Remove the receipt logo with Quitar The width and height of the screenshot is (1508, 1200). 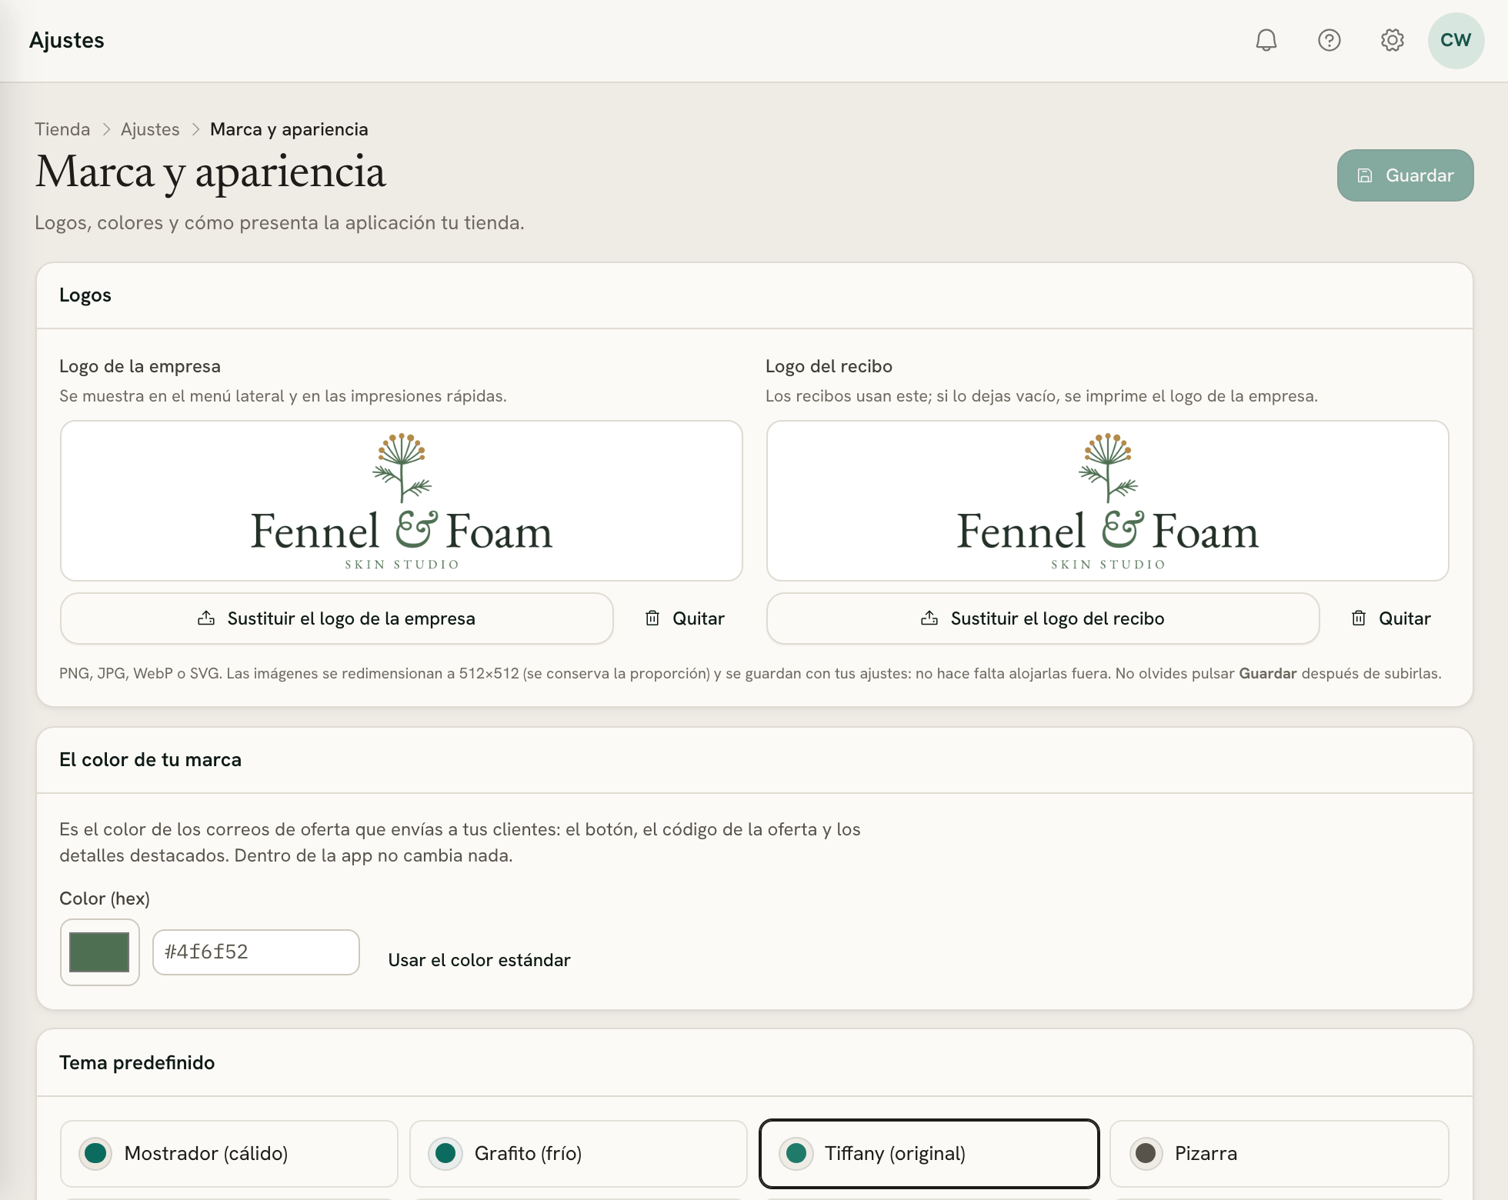point(1391,618)
